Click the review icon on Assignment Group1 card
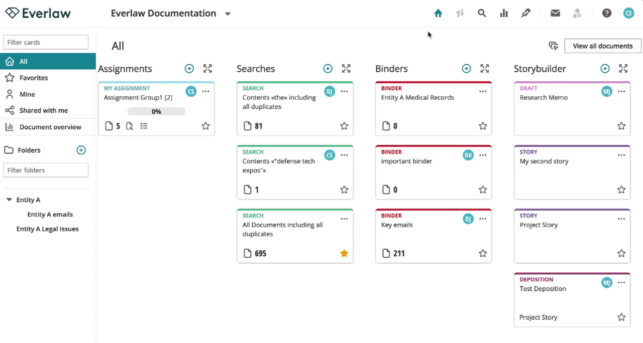643x343 pixels. point(130,126)
